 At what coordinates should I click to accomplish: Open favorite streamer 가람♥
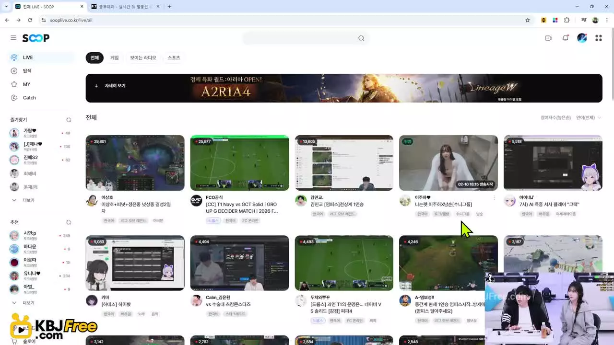click(x=41, y=133)
